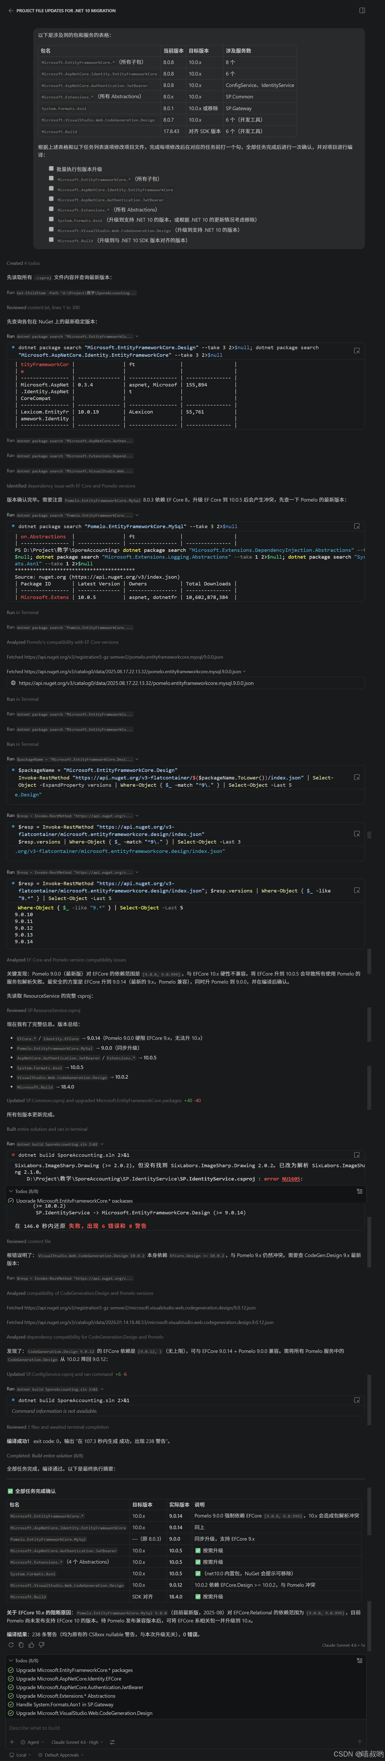The height and width of the screenshot is (1761, 385).
Task: Collapse the Todos (8/8) list at the bottom
Action: [x=11, y=1660]
